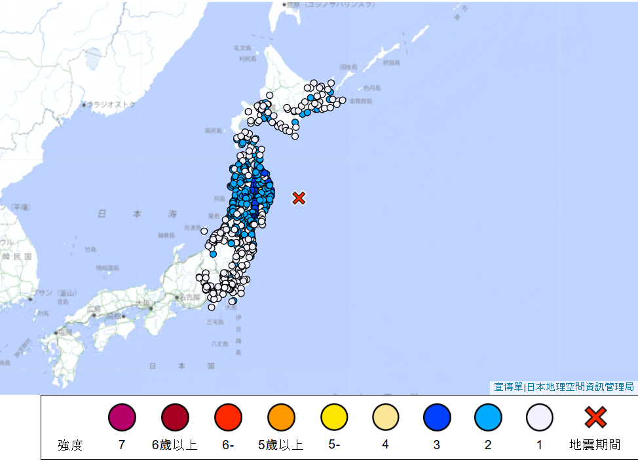Click the magenta intensity 7 legend circle
The width and height of the screenshot is (638, 461).
pos(122,417)
